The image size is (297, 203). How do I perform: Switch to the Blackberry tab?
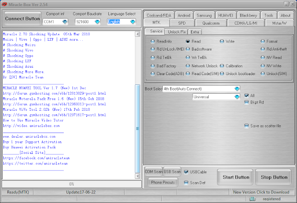pos(248,15)
